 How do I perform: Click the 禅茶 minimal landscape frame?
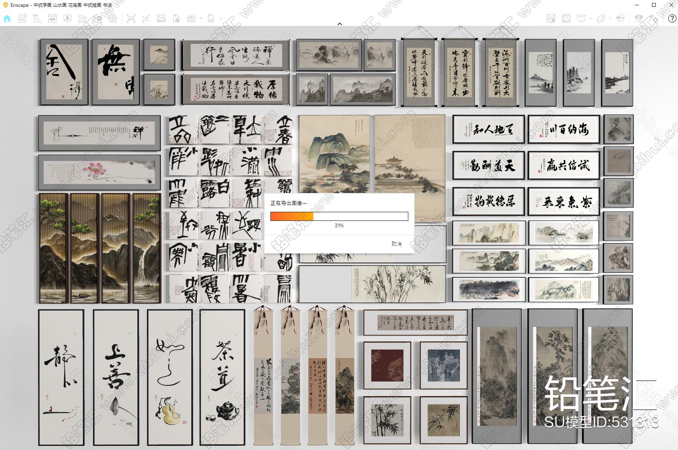click(x=99, y=133)
